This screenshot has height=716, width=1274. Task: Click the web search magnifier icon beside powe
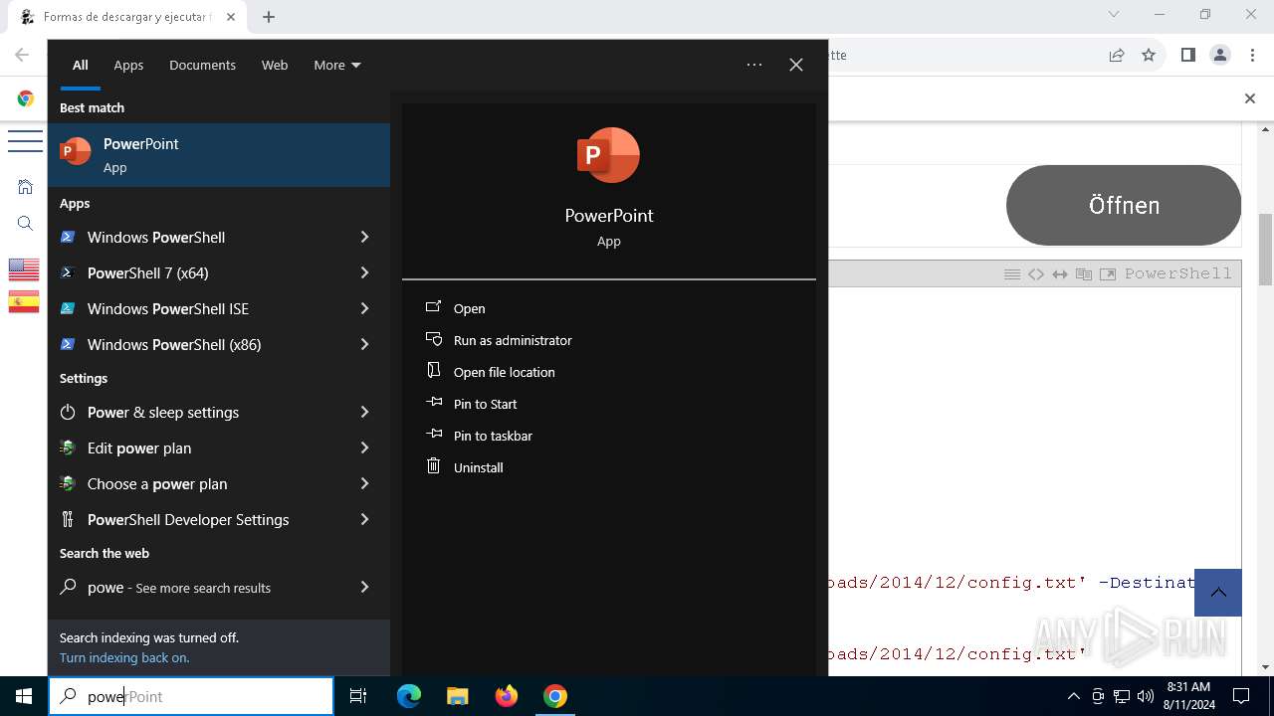pyautogui.click(x=68, y=587)
